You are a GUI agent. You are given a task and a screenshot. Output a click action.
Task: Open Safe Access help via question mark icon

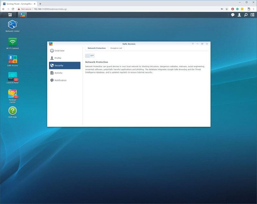pyautogui.click(x=193, y=44)
